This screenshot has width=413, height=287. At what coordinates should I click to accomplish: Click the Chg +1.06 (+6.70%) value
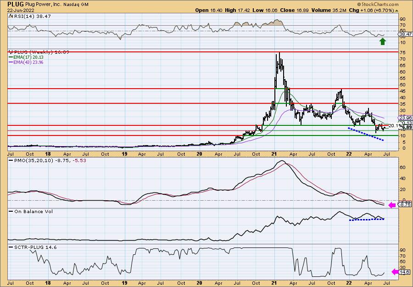click(x=371, y=10)
